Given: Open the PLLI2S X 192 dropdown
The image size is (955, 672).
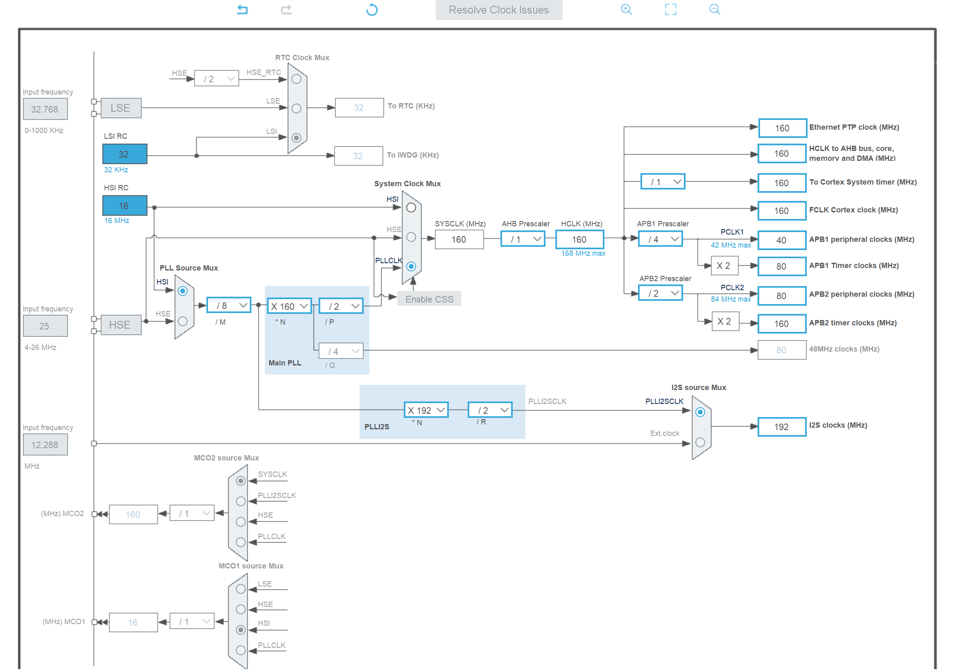Looking at the screenshot, I should 426,410.
